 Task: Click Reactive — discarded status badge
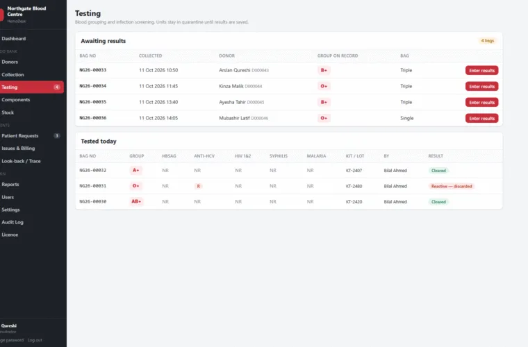[x=452, y=186]
